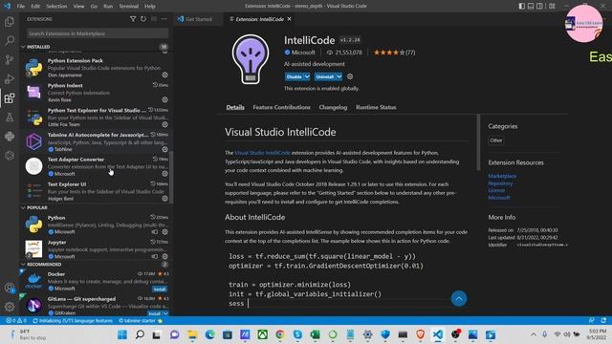
Task: Collapse the POPULAR extensions section
Action: click(37, 208)
